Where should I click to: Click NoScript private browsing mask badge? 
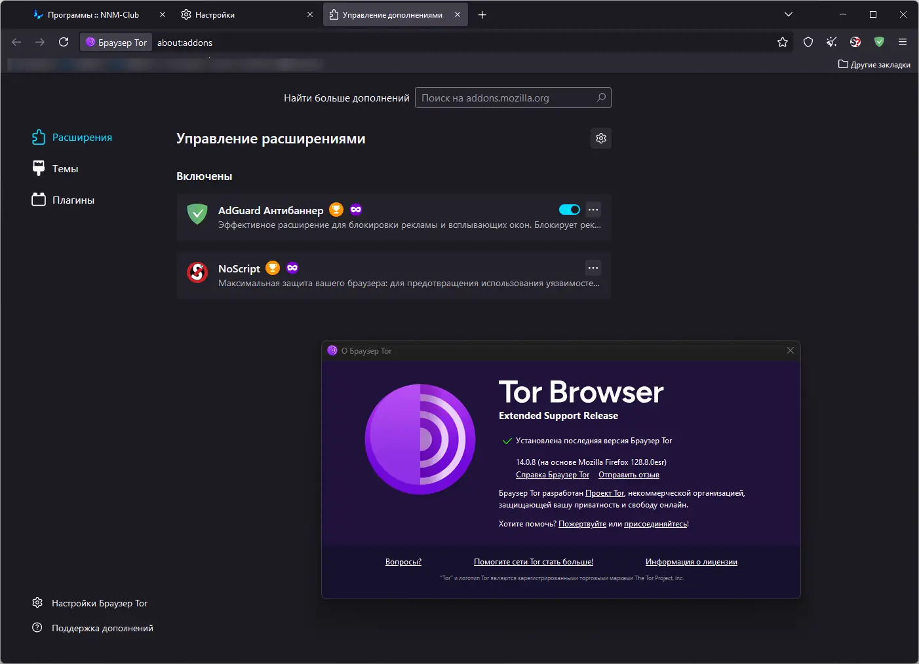click(292, 268)
